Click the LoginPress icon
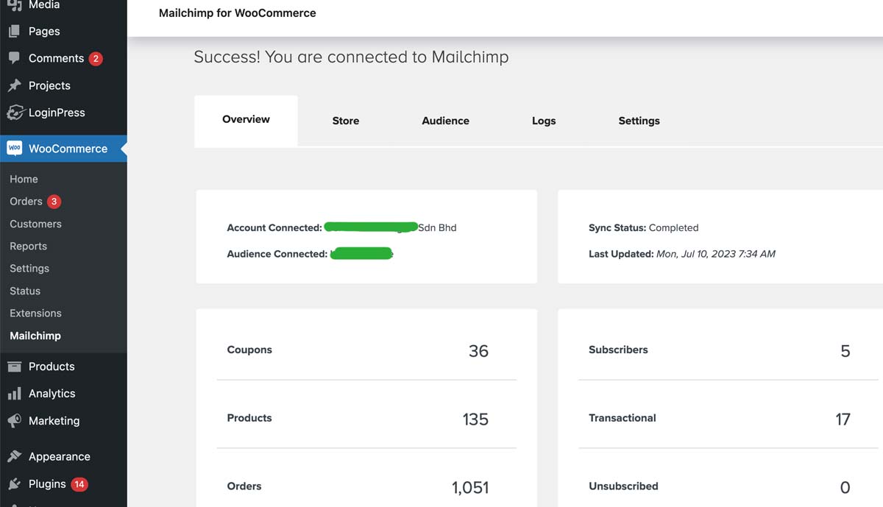The width and height of the screenshot is (883, 507). coord(15,113)
